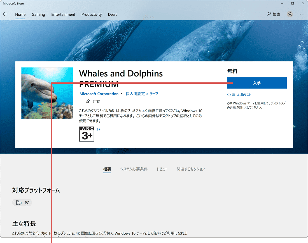The height and width of the screenshot is (243, 308).
Task: Click the 検索 search label
Action: [x=276, y=14]
